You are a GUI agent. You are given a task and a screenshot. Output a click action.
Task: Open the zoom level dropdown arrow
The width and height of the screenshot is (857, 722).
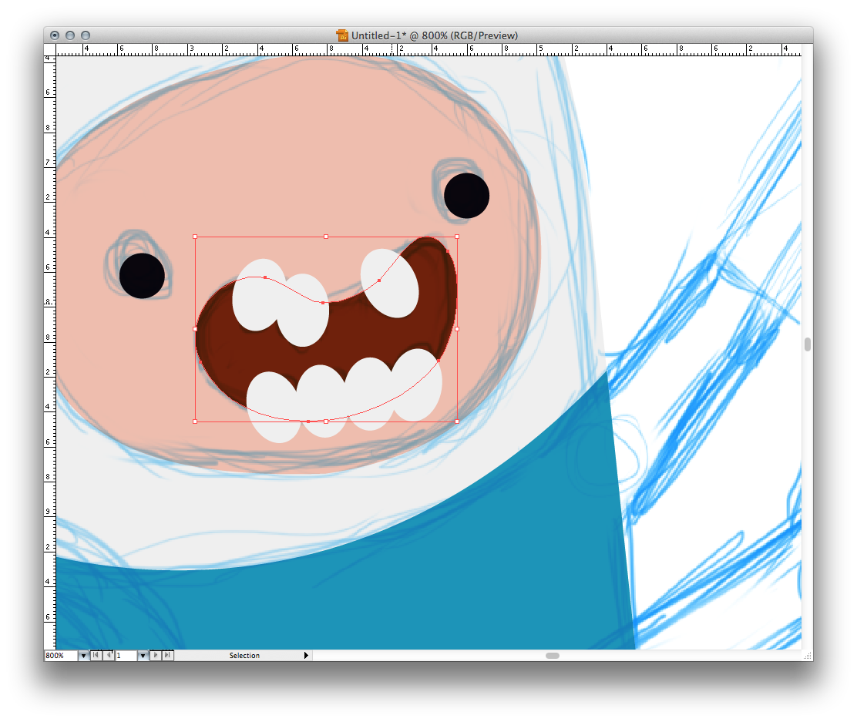(x=83, y=656)
